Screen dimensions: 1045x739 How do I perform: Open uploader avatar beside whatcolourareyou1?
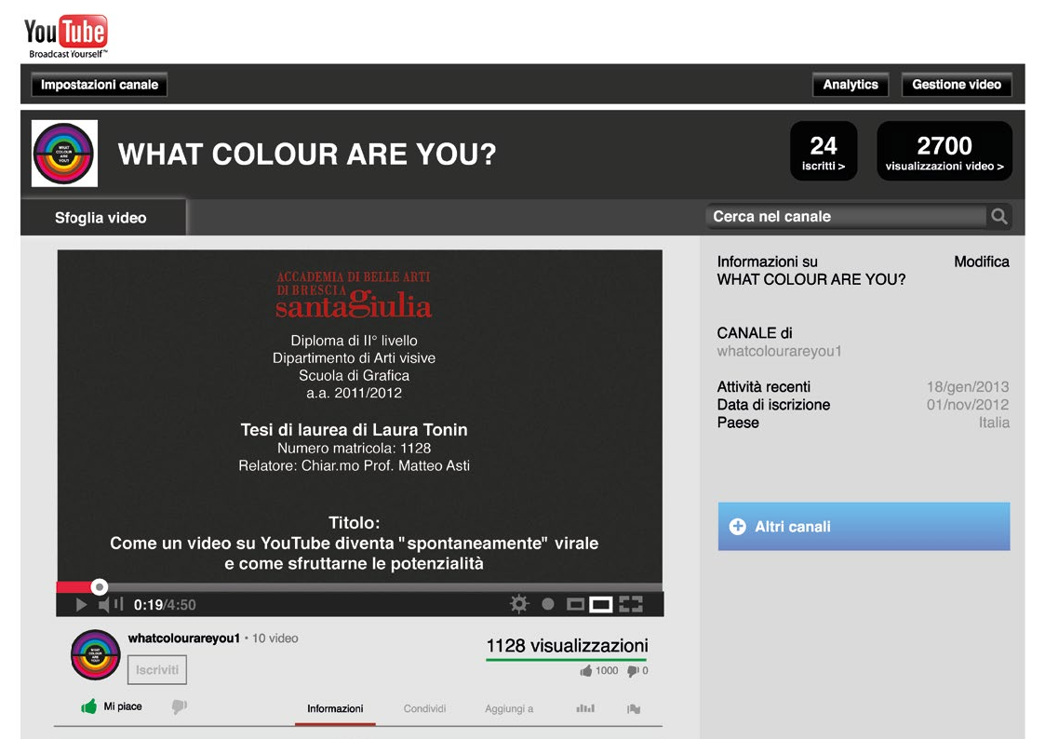tap(95, 654)
